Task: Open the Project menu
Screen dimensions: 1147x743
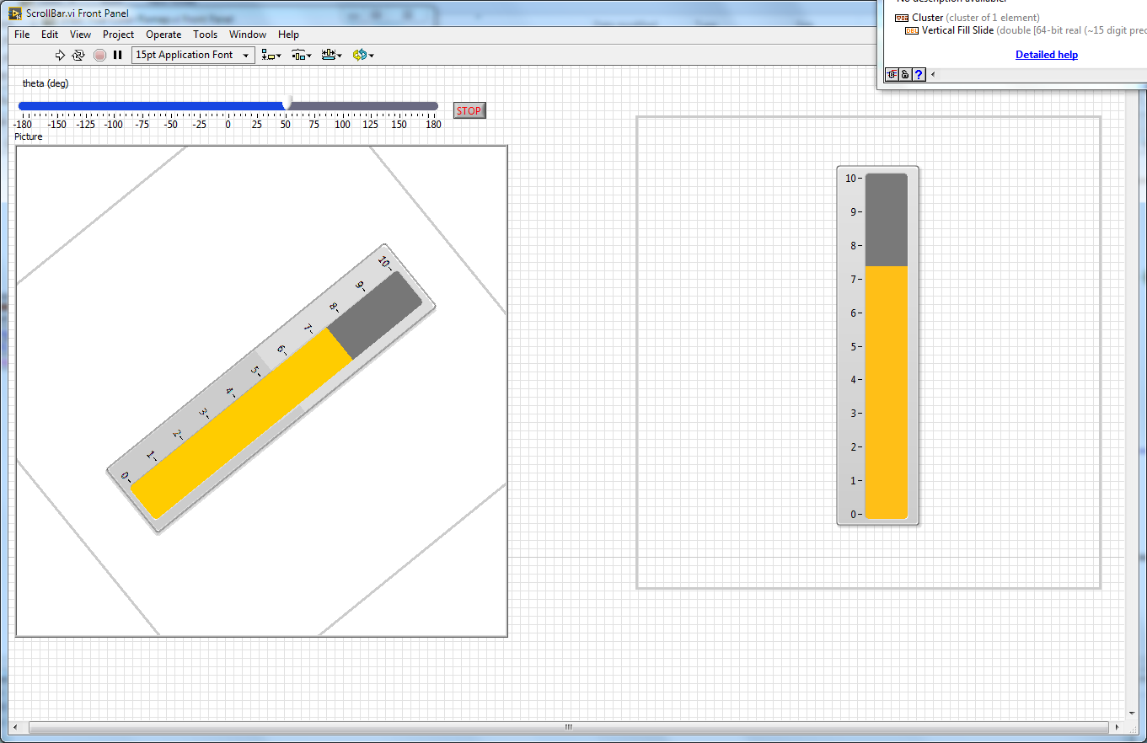Action: click(x=118, y=35)
